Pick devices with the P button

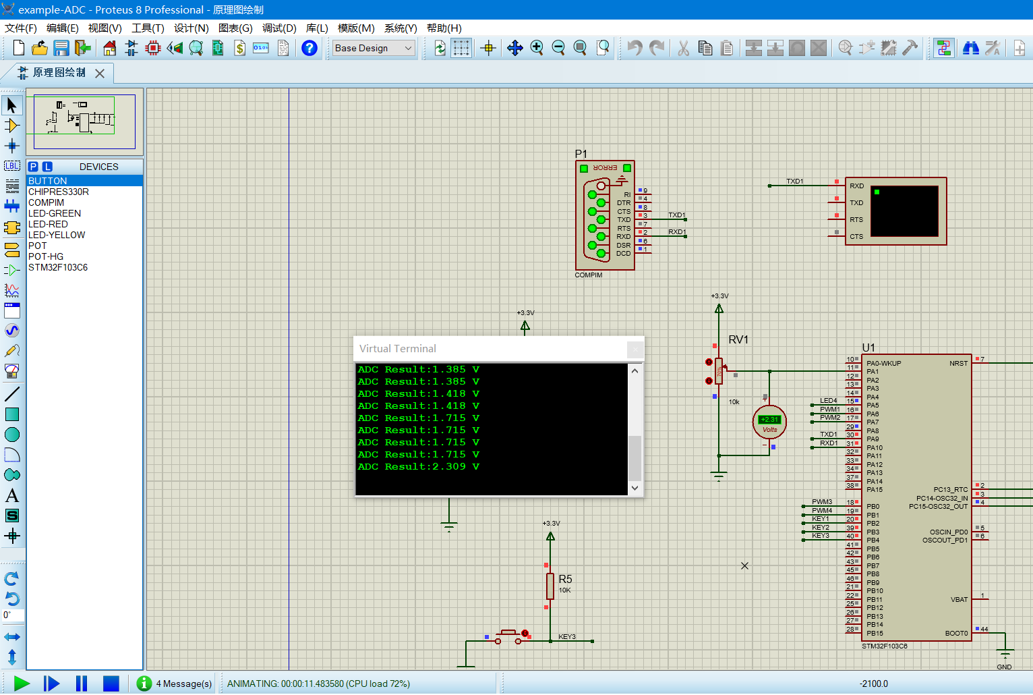pos(34,167)
